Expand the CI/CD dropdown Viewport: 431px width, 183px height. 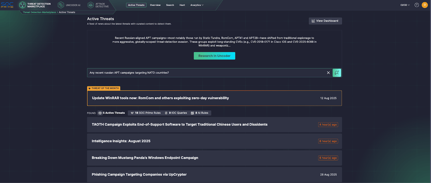pos(405,5)
